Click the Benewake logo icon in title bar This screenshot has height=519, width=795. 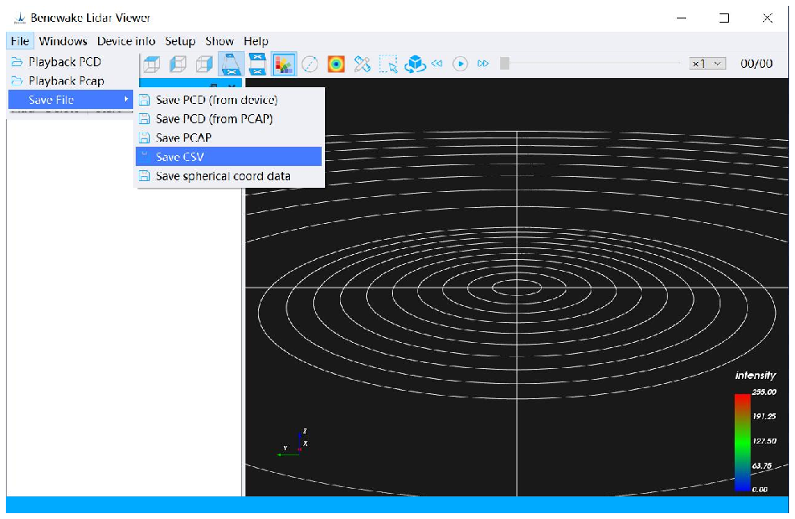20,18
